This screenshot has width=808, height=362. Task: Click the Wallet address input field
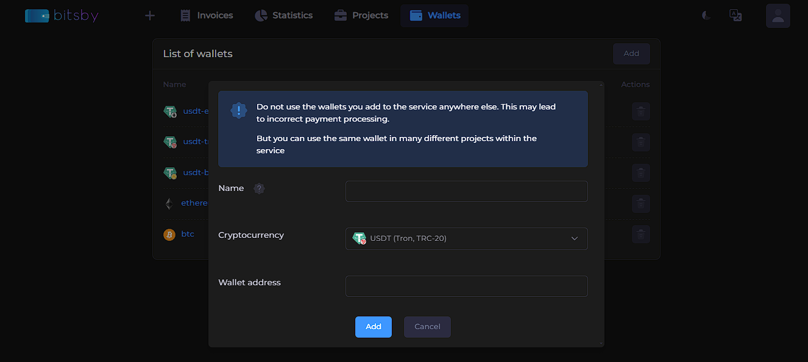pos(466,286)
